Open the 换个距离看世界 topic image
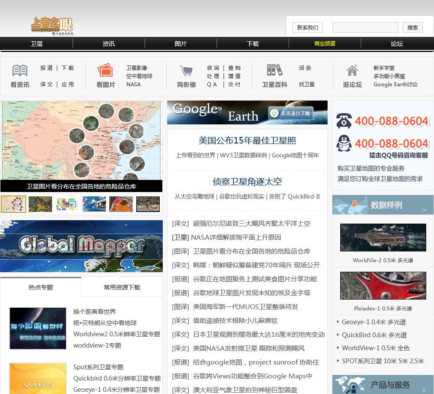The image size is (434, 394). point(38,328)
